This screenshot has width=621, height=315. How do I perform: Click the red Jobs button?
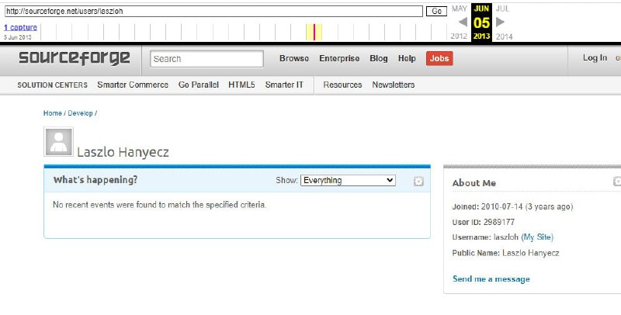(439, 58)
